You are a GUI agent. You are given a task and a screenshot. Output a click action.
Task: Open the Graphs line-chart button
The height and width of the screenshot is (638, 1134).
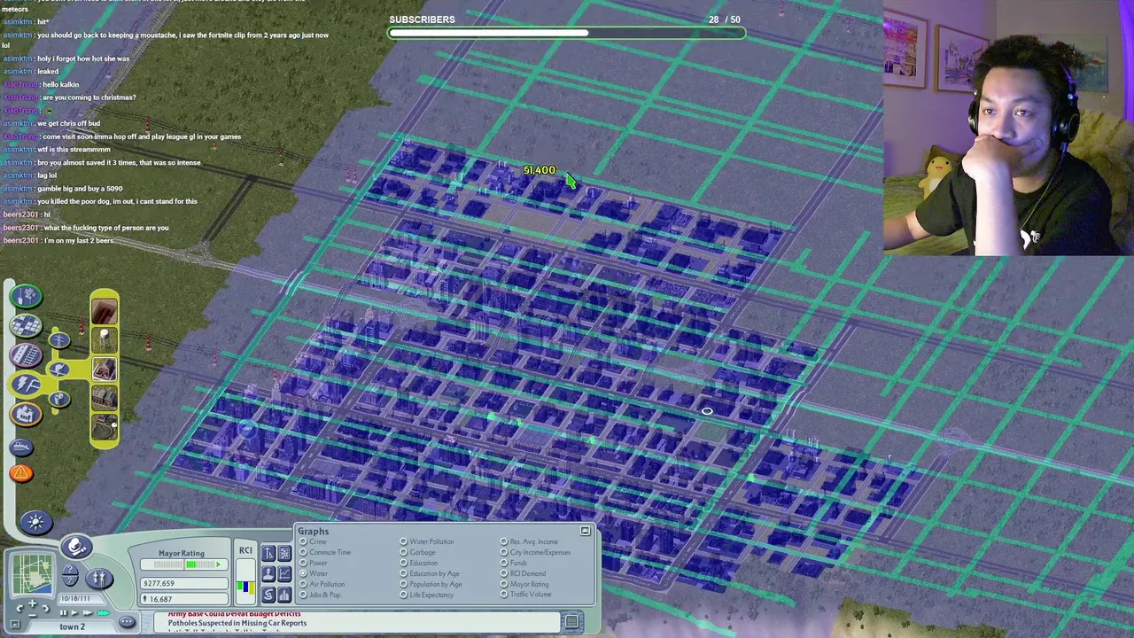pos(284,574)
